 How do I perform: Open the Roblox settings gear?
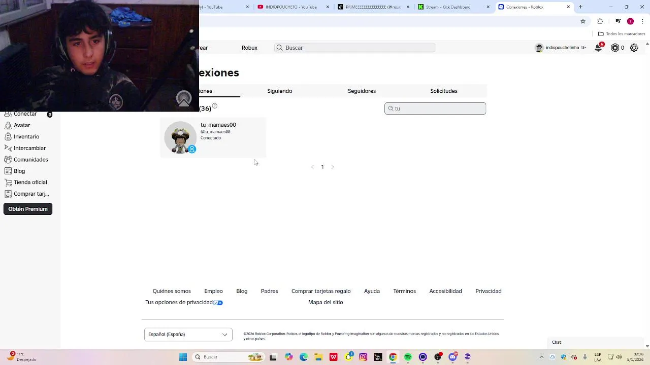(x=634, y=48)
